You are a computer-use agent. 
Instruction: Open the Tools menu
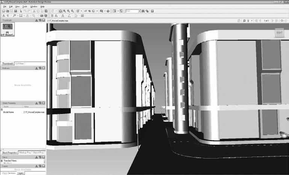pos(25,7)
